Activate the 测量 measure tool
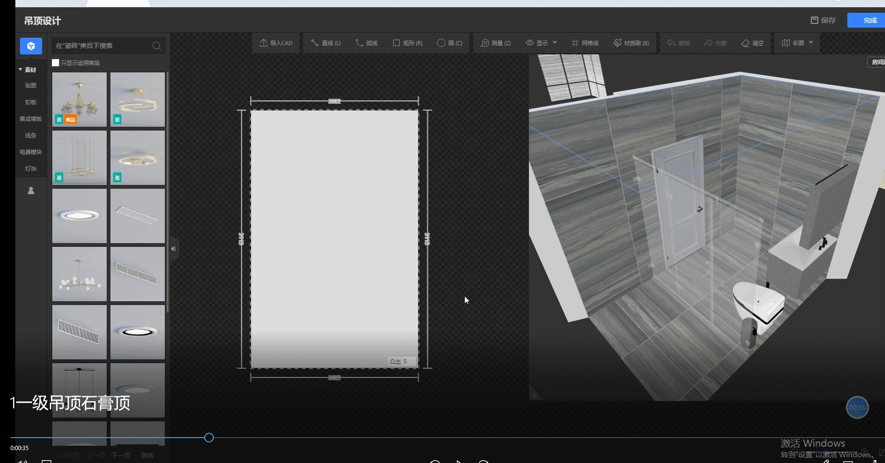This screenshot has width=885, height=463. 495,43
